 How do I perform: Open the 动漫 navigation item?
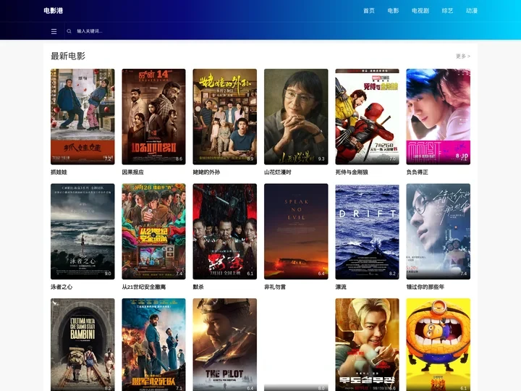(472, 11)
